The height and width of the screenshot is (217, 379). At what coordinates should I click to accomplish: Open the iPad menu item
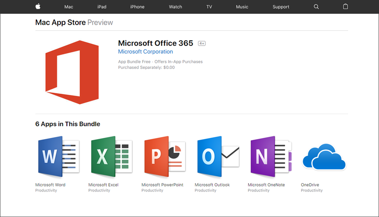pyautogui.click(x=102, y=7)
